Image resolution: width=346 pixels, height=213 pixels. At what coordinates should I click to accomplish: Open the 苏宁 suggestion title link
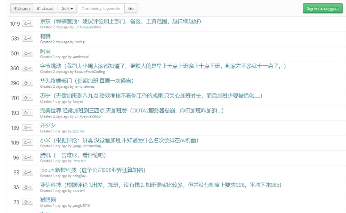(151, 96)
